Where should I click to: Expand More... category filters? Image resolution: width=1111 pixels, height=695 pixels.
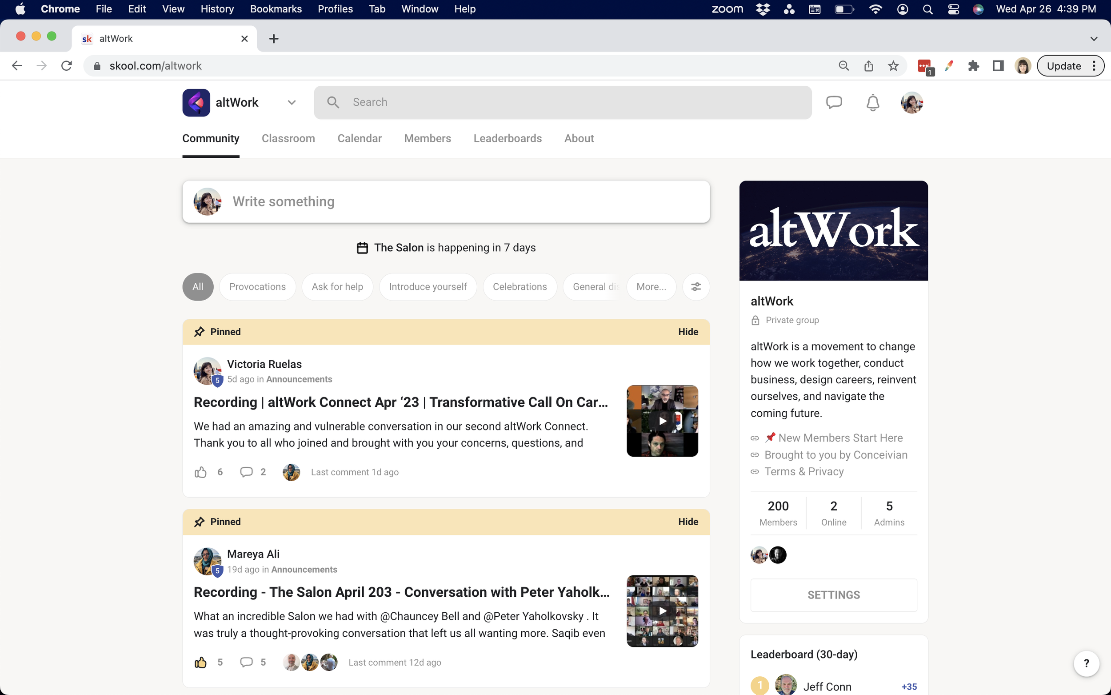651,287
